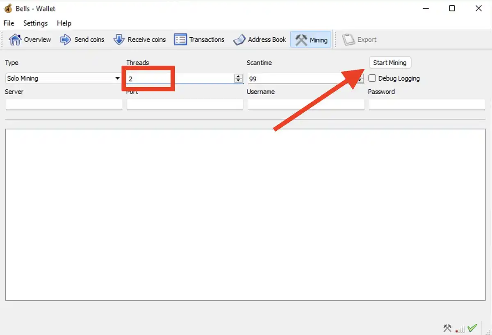Viewport: 492px width, 335px height.
Task: Focus the Username text field
Action: pos(305,105)
